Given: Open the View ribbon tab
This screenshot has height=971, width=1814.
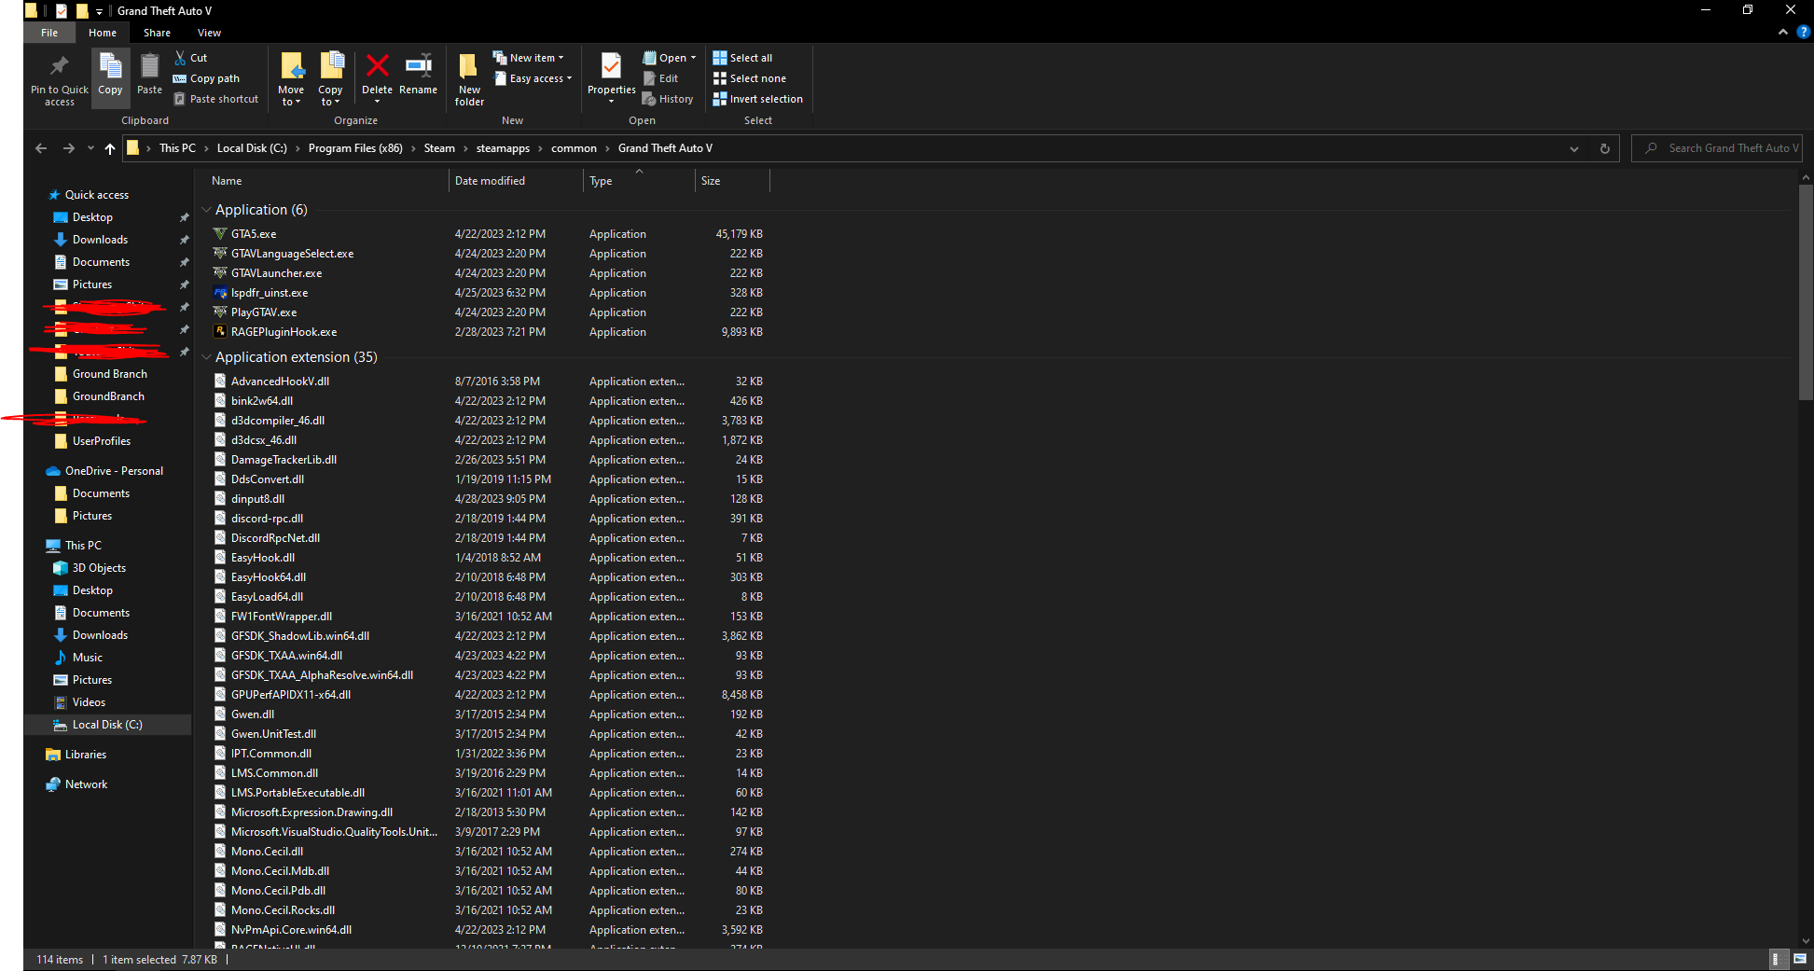Looking at the screenshot, I should pos(209,33).
